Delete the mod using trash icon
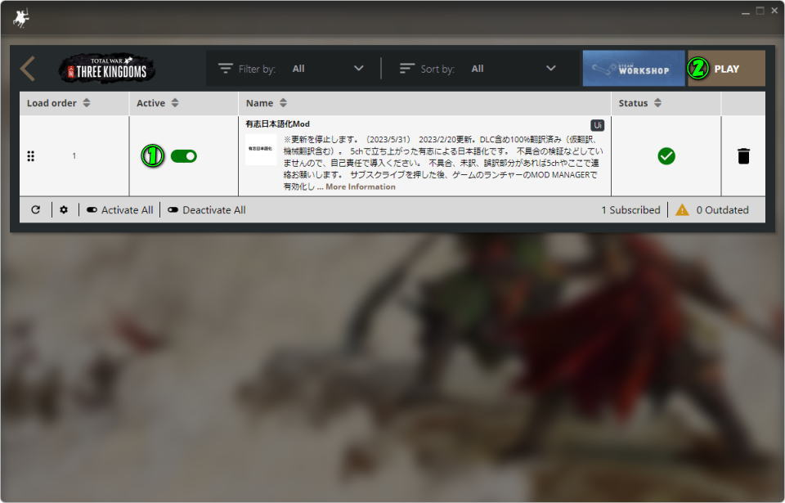 click(742, 155)
